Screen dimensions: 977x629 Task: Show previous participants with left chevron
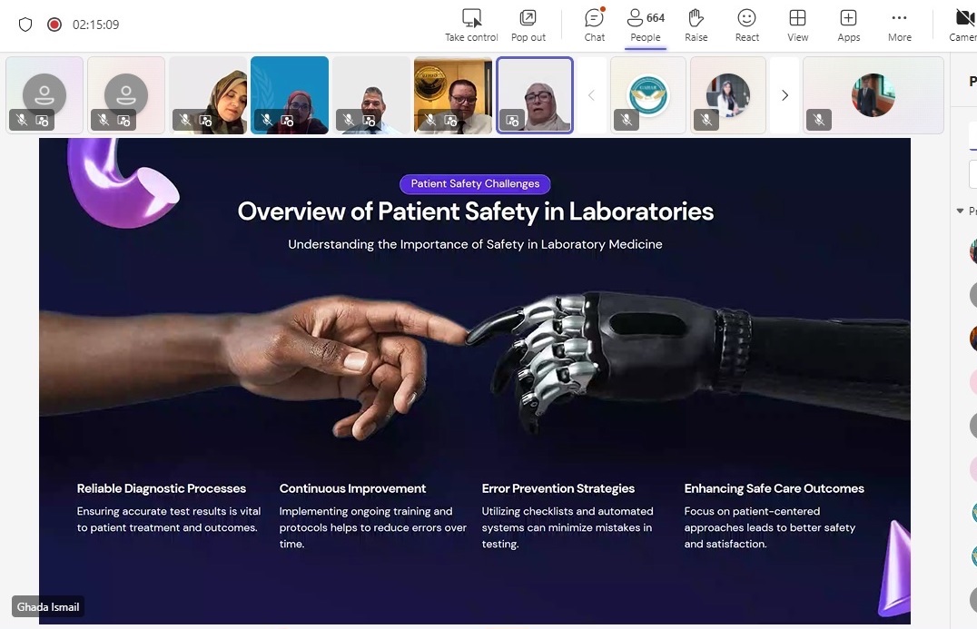click(591, 95)
